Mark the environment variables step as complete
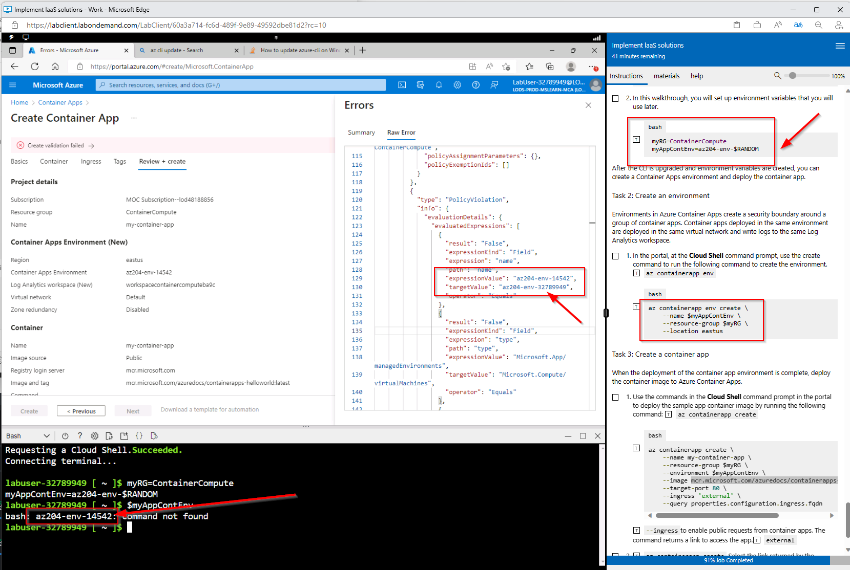Screen dimensions: 850x570 click(x=615, y=98)
